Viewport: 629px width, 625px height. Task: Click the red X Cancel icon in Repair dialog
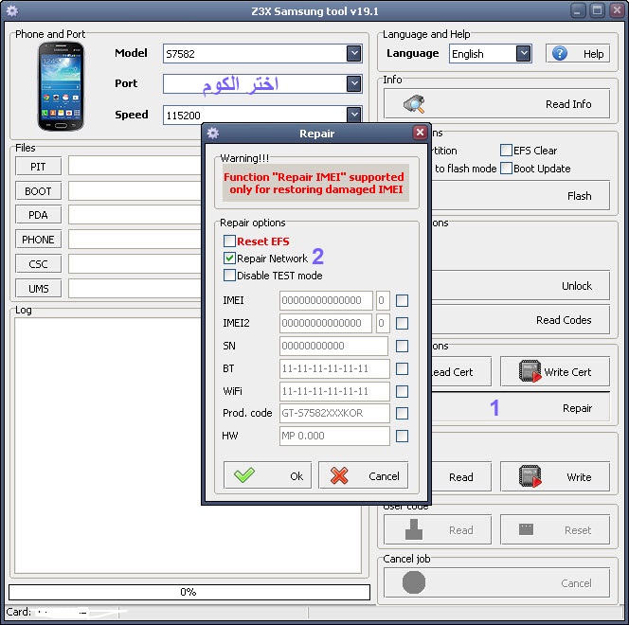point(339,476)
